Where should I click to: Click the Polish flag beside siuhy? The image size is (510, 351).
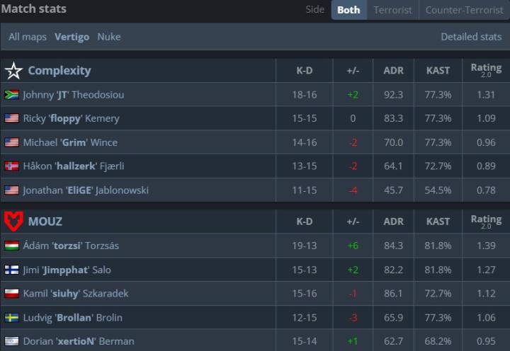(11, 294)
